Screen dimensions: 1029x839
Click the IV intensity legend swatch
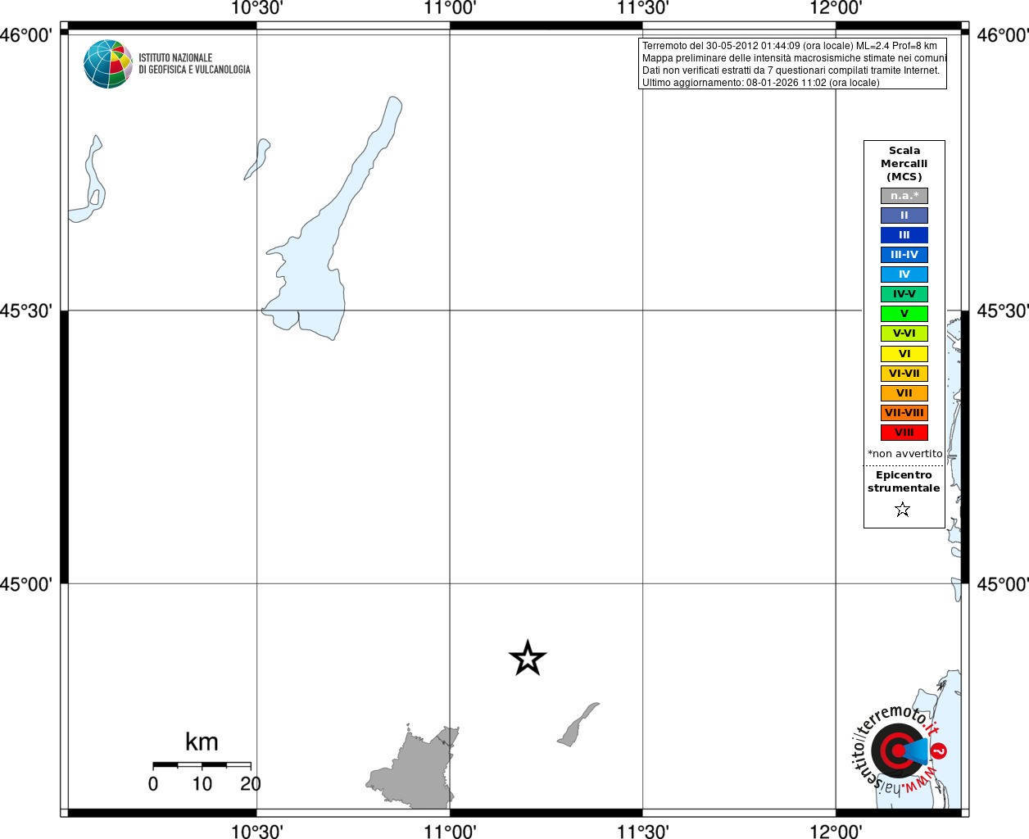pos(904,274)
